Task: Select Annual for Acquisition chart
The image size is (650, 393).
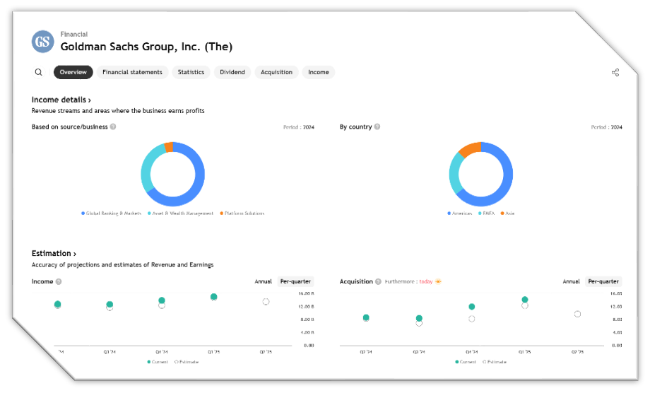Action: (572, 281)
